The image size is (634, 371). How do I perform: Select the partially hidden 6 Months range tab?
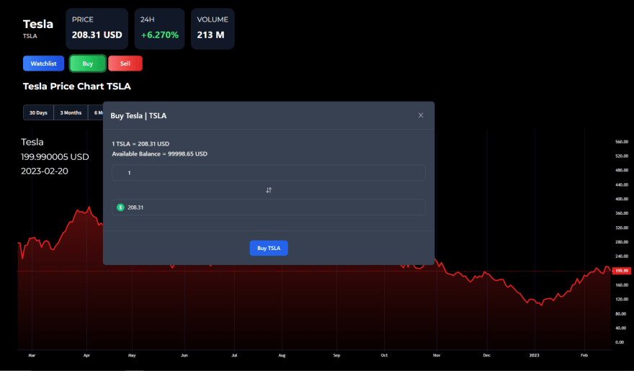[x=96, y=113]
